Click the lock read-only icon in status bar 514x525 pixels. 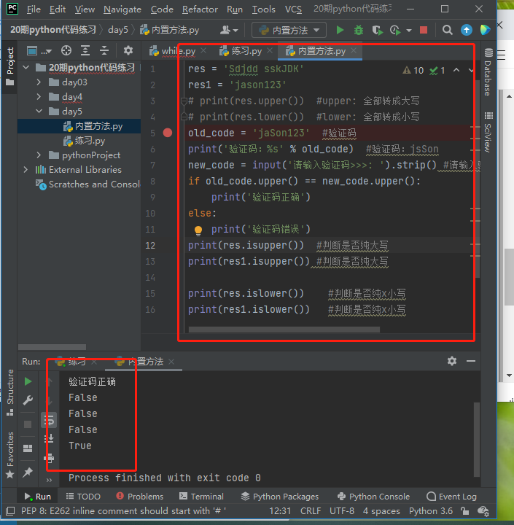pos(464,511)
